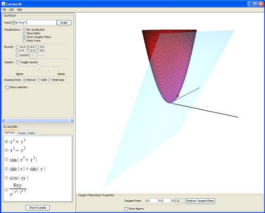The height and width of the screenshot is (213, 265).
Task: Select Show Trace visualization
Action: click(x=24, y=41)
